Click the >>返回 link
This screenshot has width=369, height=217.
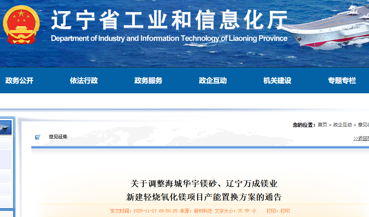pyautogui.click(x=361, y=138)
